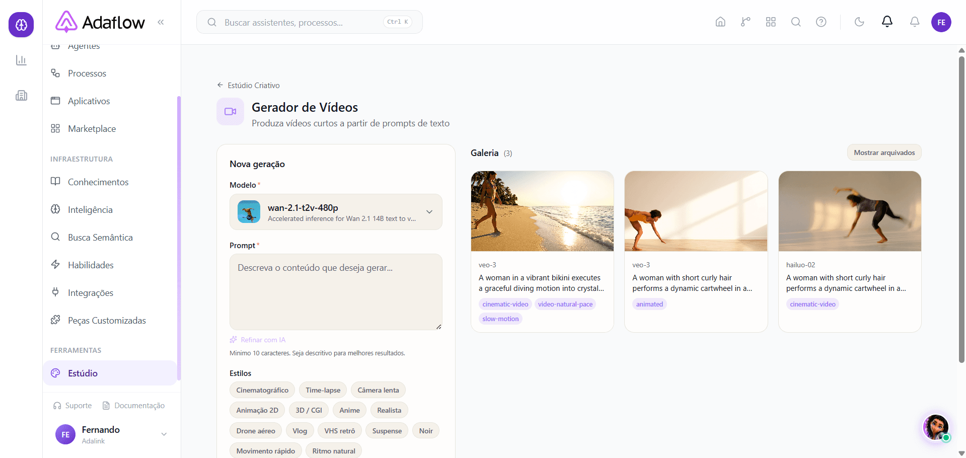Open Busca Semântica in the sidebar
966x458 pixels.
[x=110, y=238]
